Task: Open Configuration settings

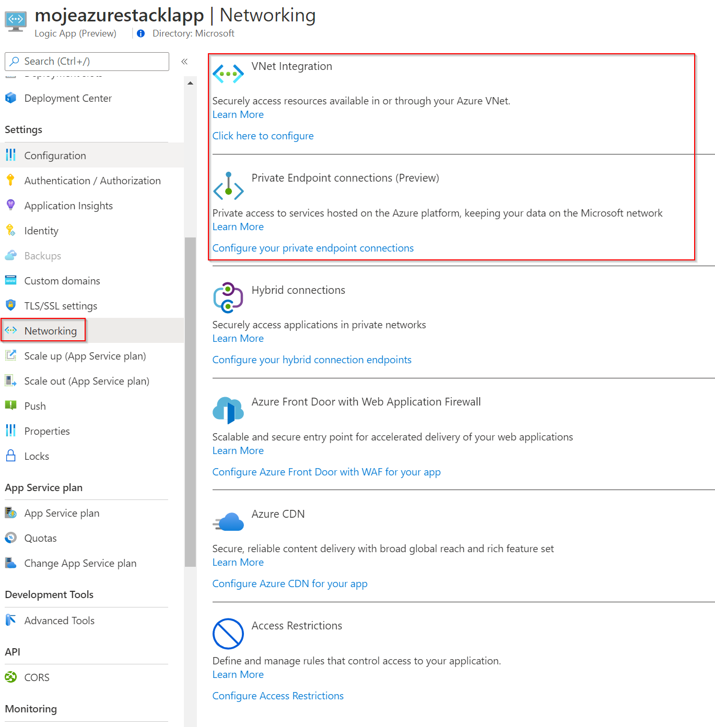Action: 55,156
